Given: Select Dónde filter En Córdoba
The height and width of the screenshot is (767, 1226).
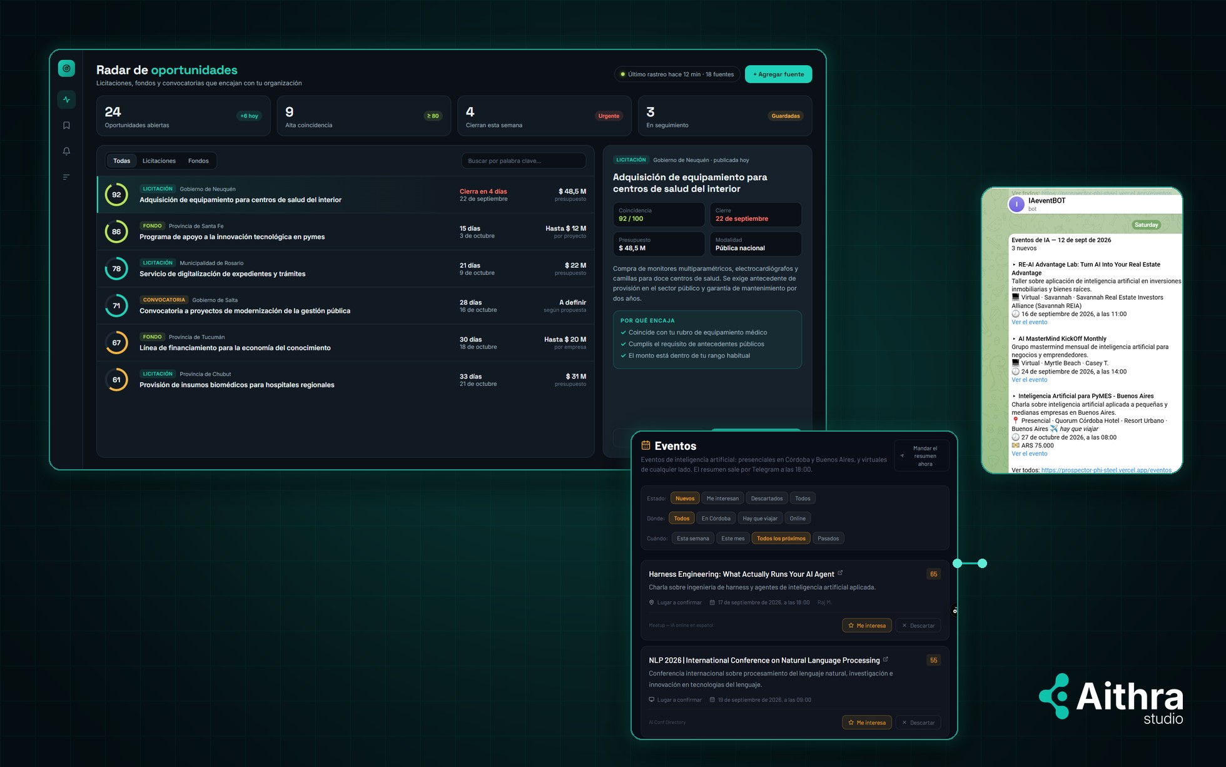Looking at the screenshot, I should 716,518.
